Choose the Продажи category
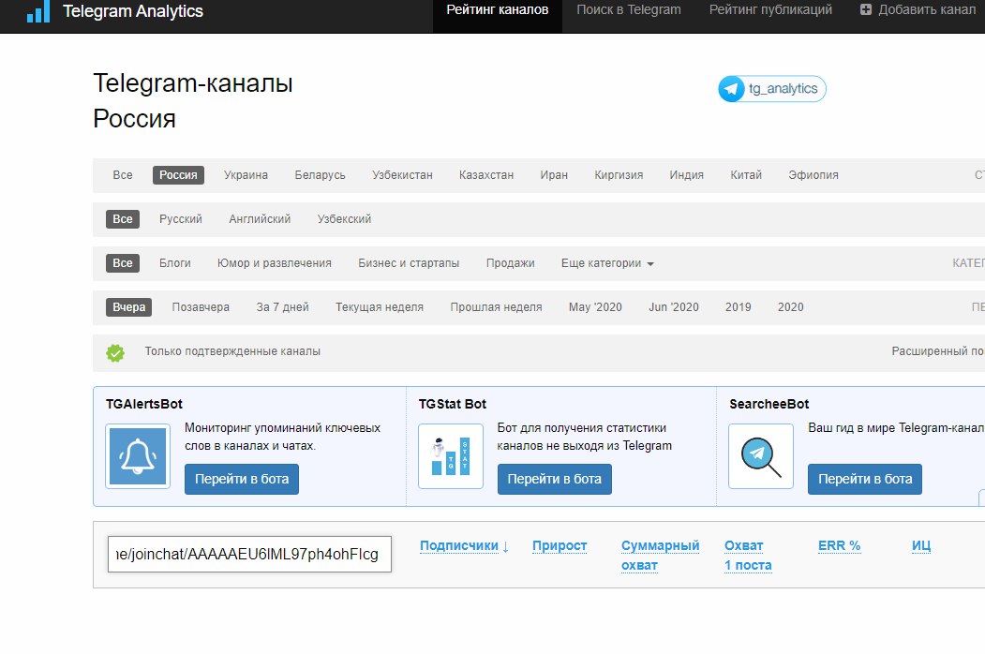The height and width of the screenshot is (654, 985). pyautogui.click(x=511, y=263)
